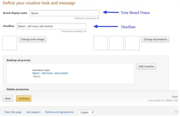Click the ad headline link in desktop preview
Viewport: 180px width, 117px height.
pyautogui.click(x=50, y=73)
